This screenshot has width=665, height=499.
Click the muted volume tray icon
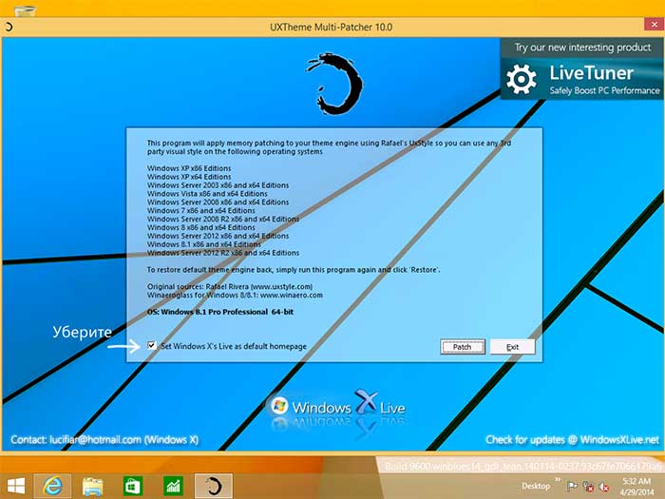click(x=603, y=487)
